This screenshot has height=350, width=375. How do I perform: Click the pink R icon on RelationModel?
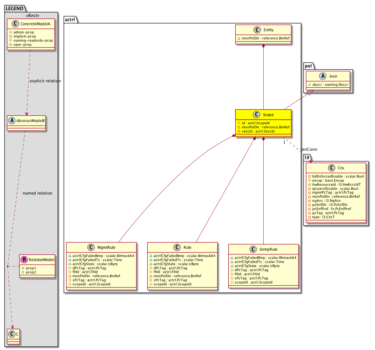click(x=24, y=260)
